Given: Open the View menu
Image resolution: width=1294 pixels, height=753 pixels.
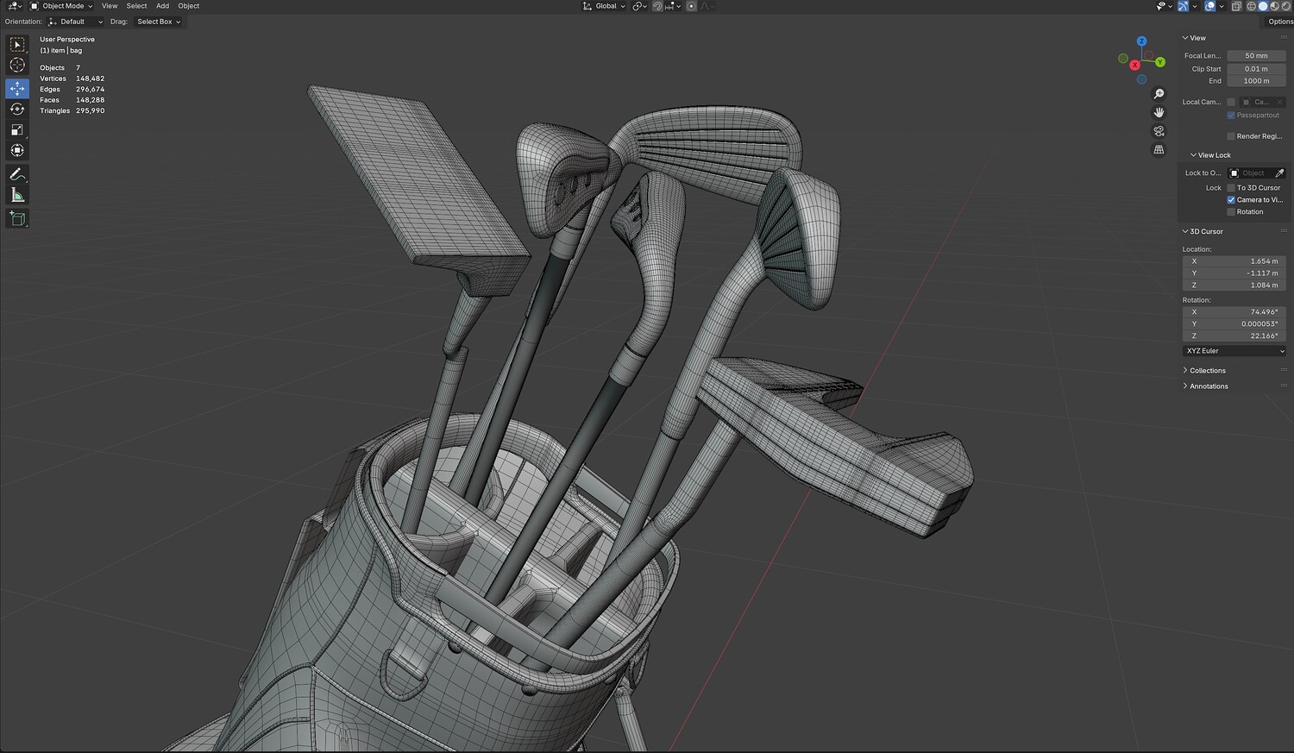Looking at the screenshot, I should [110, 6].
